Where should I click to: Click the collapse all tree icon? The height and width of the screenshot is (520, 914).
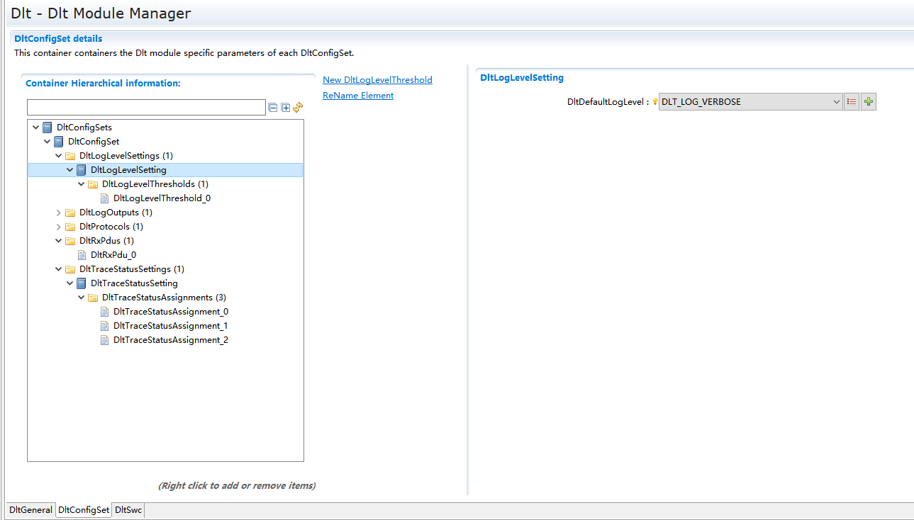pyautogui.click(x=273, y=108)
